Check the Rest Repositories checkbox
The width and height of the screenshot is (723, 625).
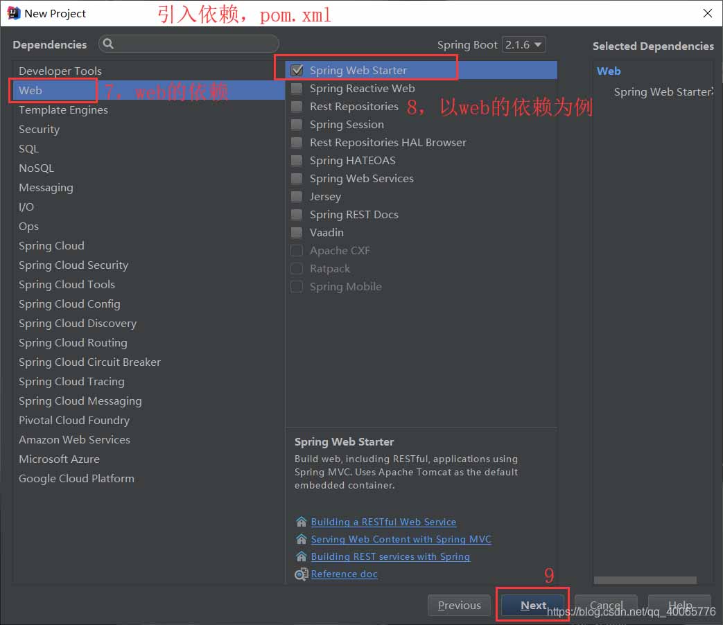coord(297,107)
